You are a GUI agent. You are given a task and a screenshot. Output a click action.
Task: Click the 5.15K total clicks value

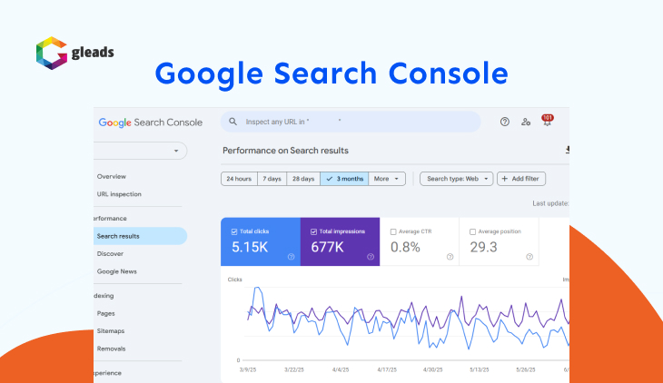point(250,247)
